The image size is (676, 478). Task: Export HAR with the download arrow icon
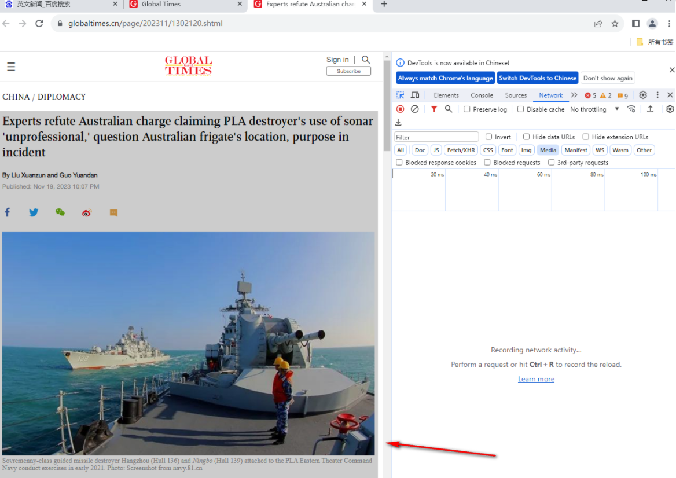coord(398,123)
